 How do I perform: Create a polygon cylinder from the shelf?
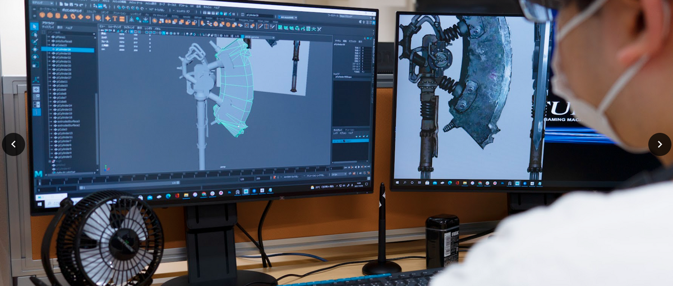tap(58, 15)
